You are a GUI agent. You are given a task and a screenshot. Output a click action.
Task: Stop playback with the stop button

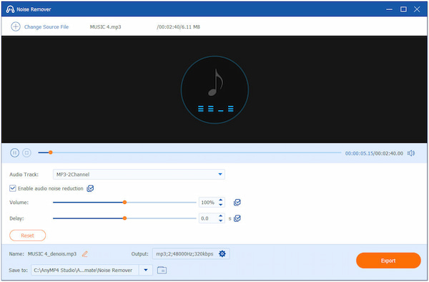pyautogui.click(x=26, y=152)
